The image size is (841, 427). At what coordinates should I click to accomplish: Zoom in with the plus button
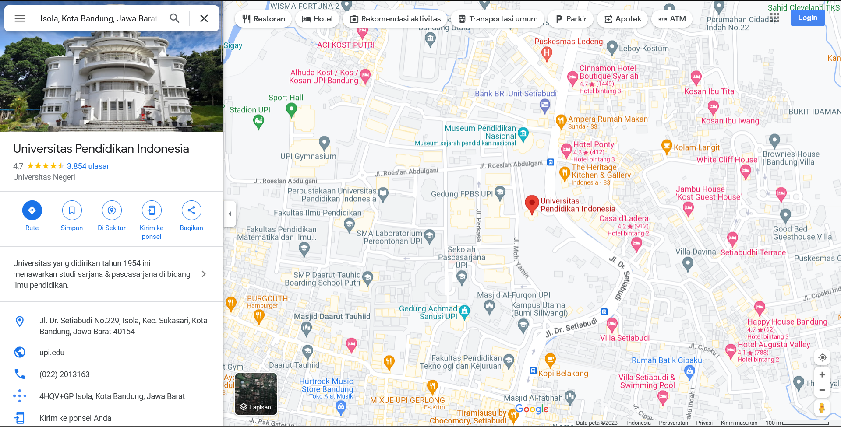(822, 375)
